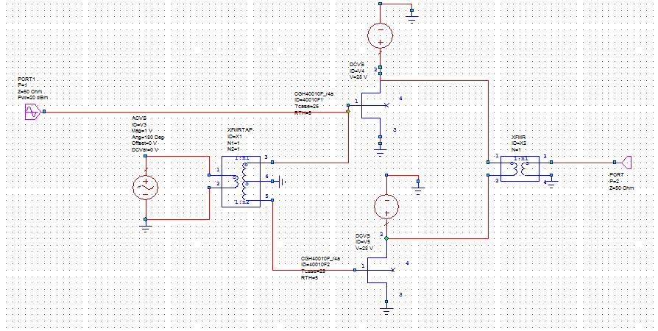658x331 pixels.
Task: Select the wire from XFMR X2 to PORT 2
Action: coord(583,162)
